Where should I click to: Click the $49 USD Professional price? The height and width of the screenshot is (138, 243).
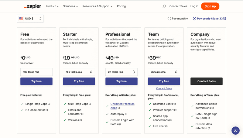point(112,58)
